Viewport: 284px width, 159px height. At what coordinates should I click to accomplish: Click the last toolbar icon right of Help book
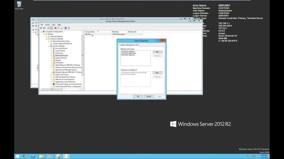(x=69, y=28)
